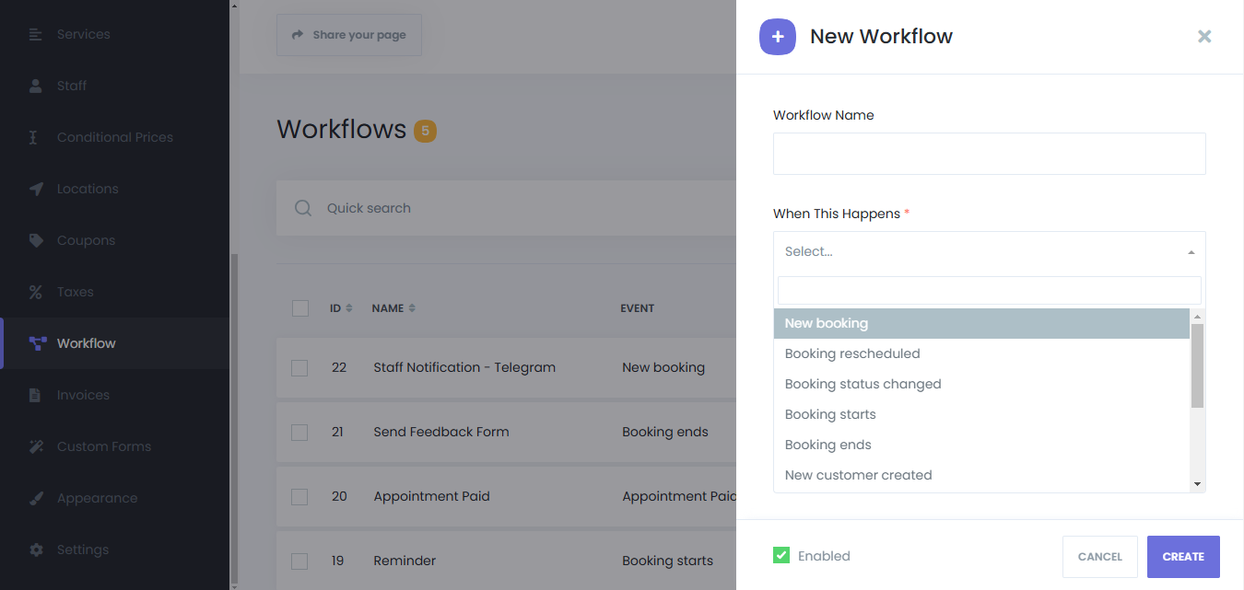Viewport: 1244px width, 590px height.
Task: Close the New Workflow panel
Action: pyautogui.click(x=1203, y=37)
